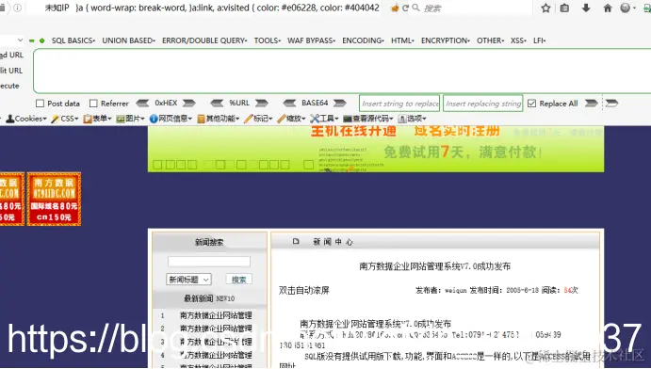Open the 工具 developer menu
The image size is (651, 369).
(x=324, y=119)
